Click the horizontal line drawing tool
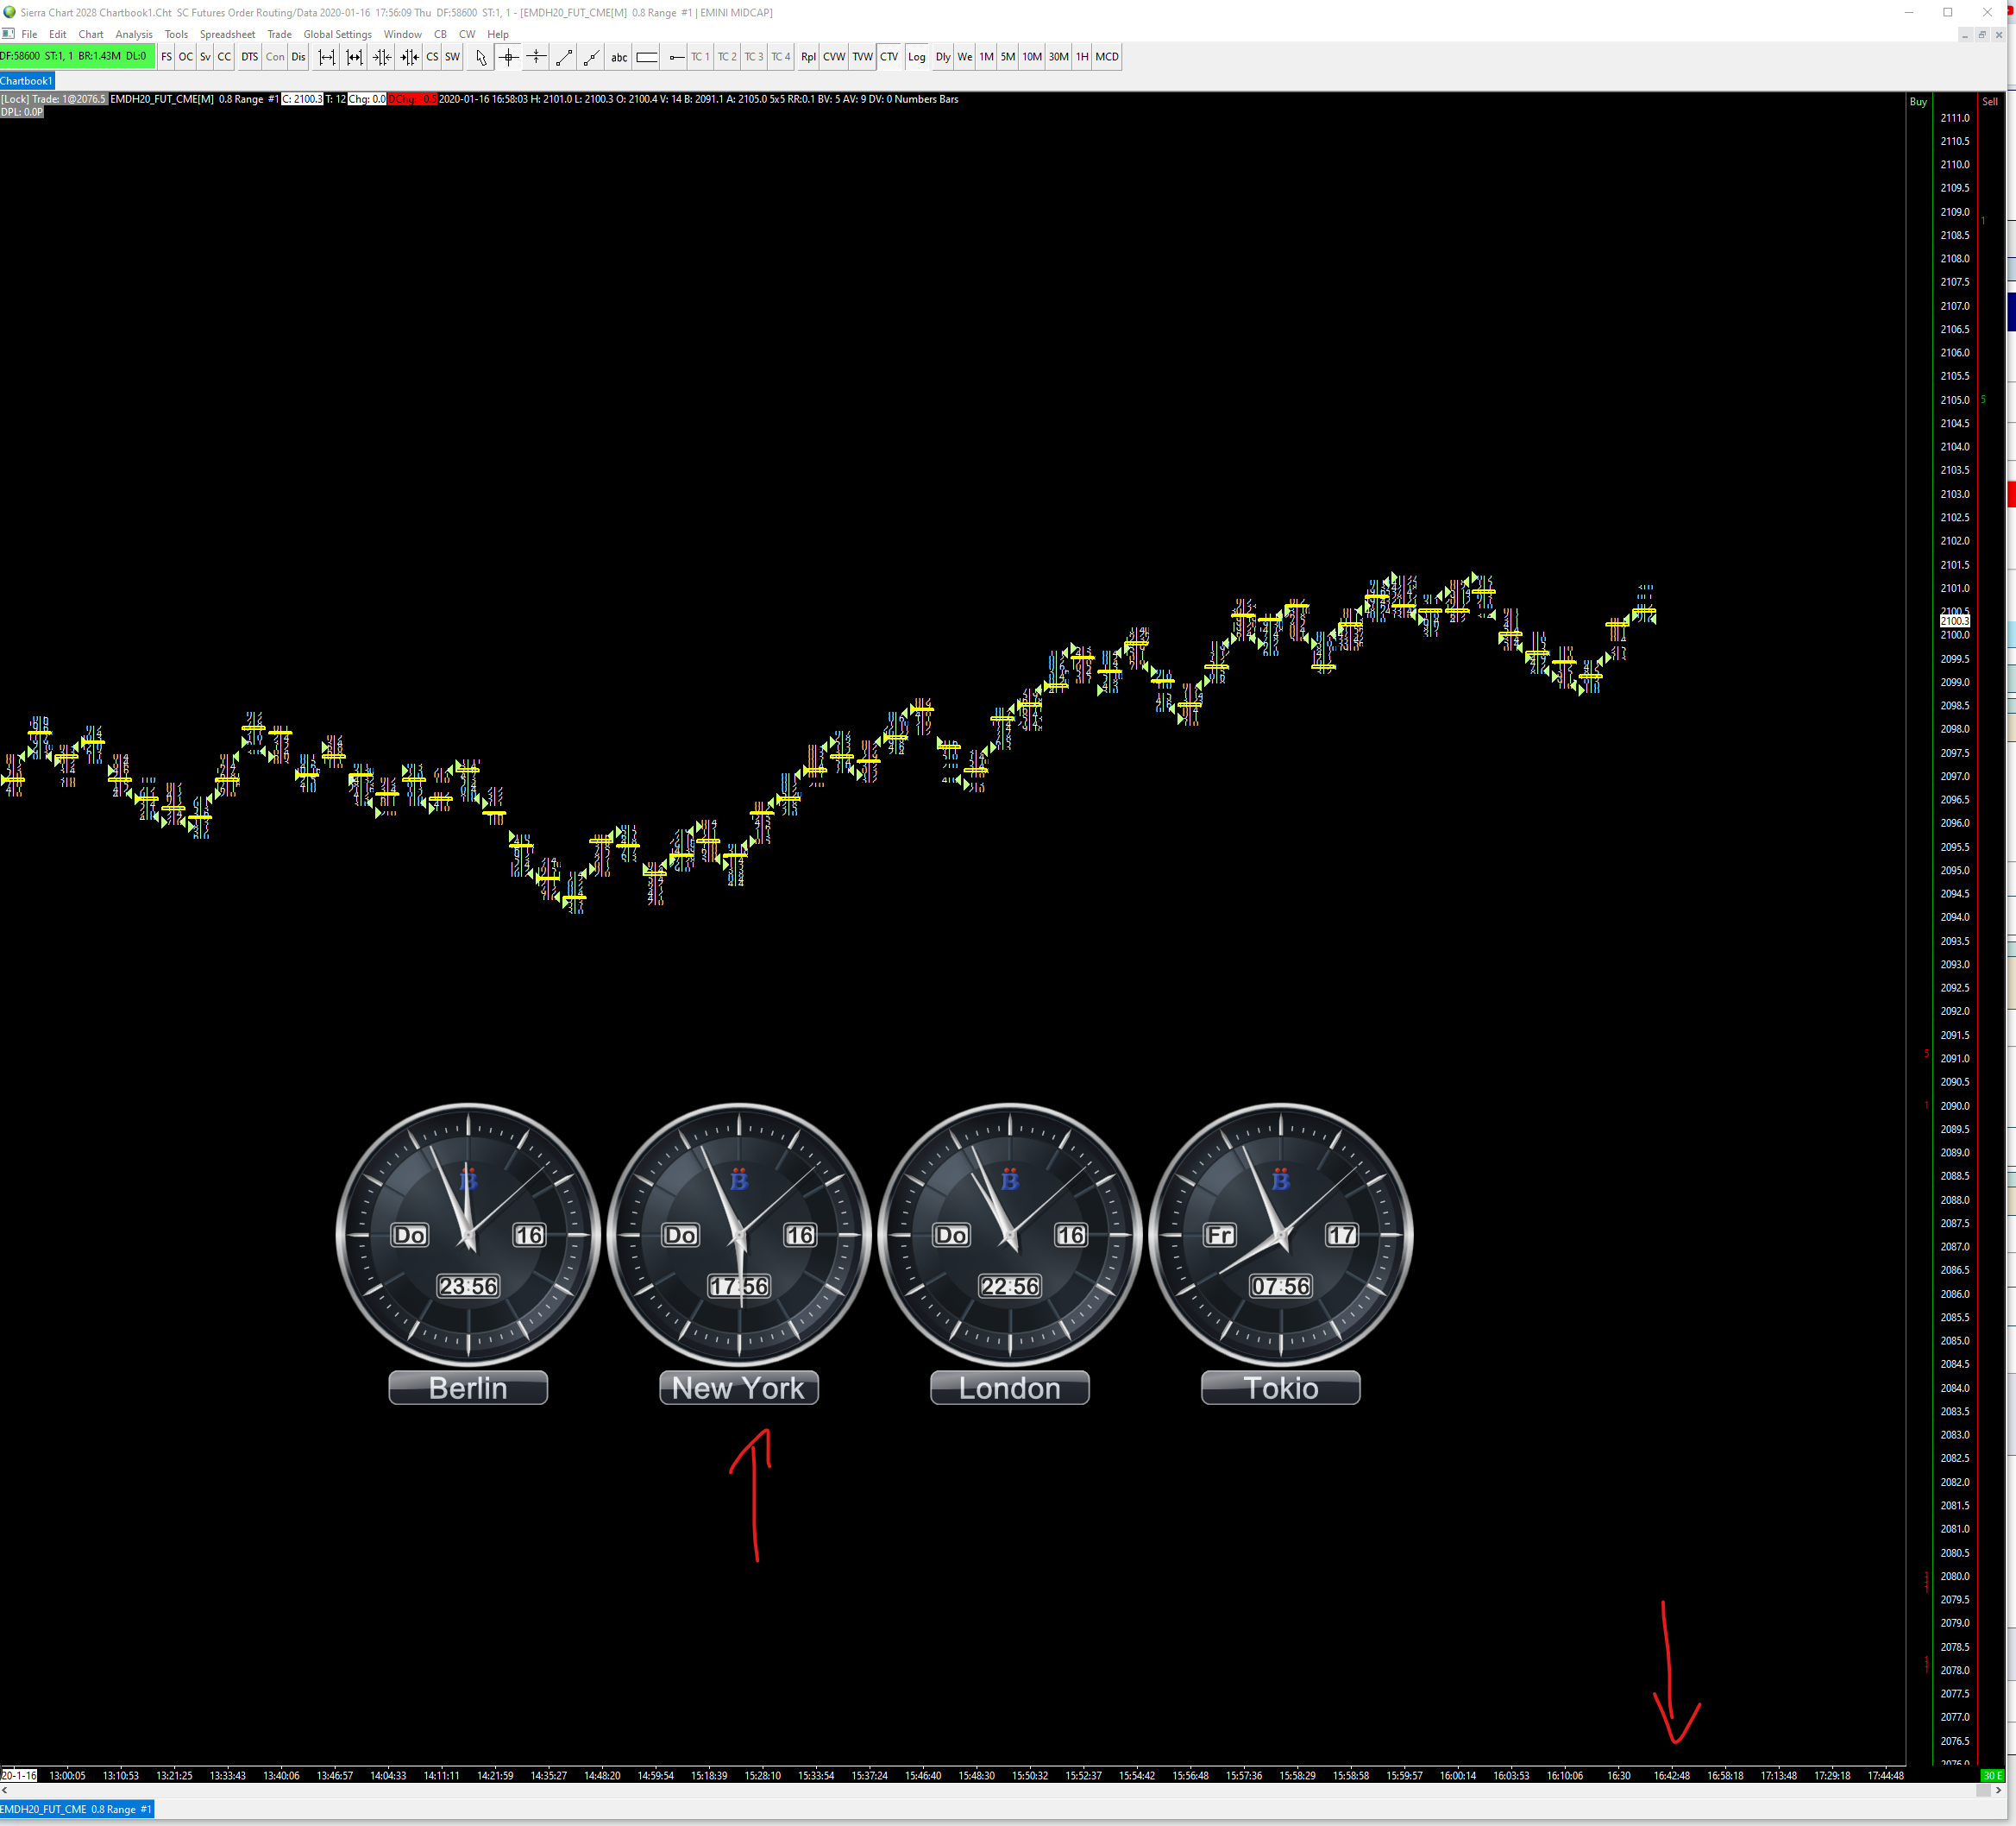The height and width of the screenshot is (1826, 2016). [676, 57]
